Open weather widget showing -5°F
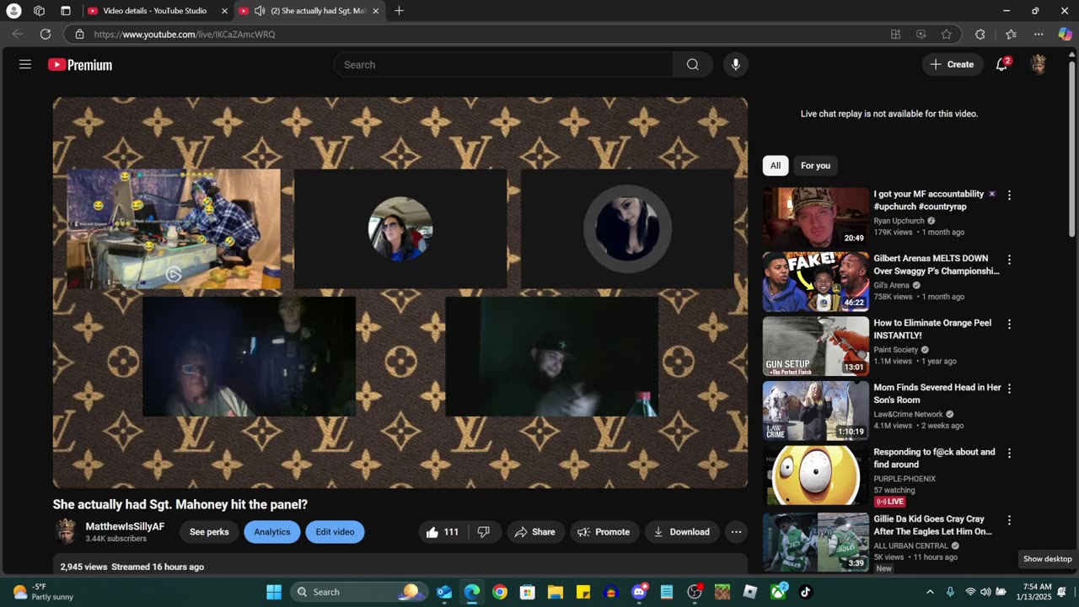Image resolution: width=1079 pixels, height=607 pixels. pyautogui.click(x=42, y=592)
